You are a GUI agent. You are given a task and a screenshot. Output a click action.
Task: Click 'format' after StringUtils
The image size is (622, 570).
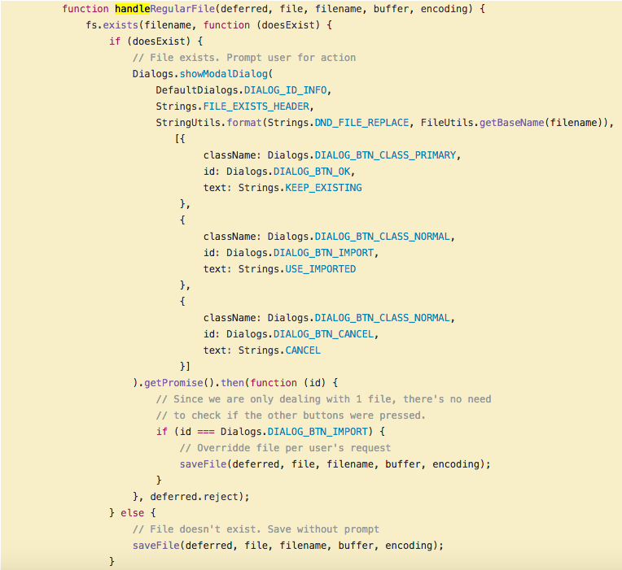point(244,123)
